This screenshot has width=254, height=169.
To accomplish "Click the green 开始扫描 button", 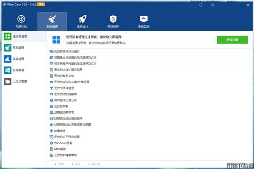I will click(x=232, y=40).
